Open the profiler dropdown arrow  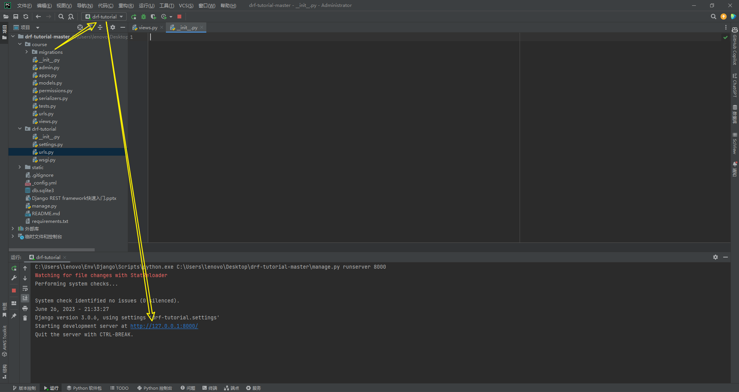(171, 17)
